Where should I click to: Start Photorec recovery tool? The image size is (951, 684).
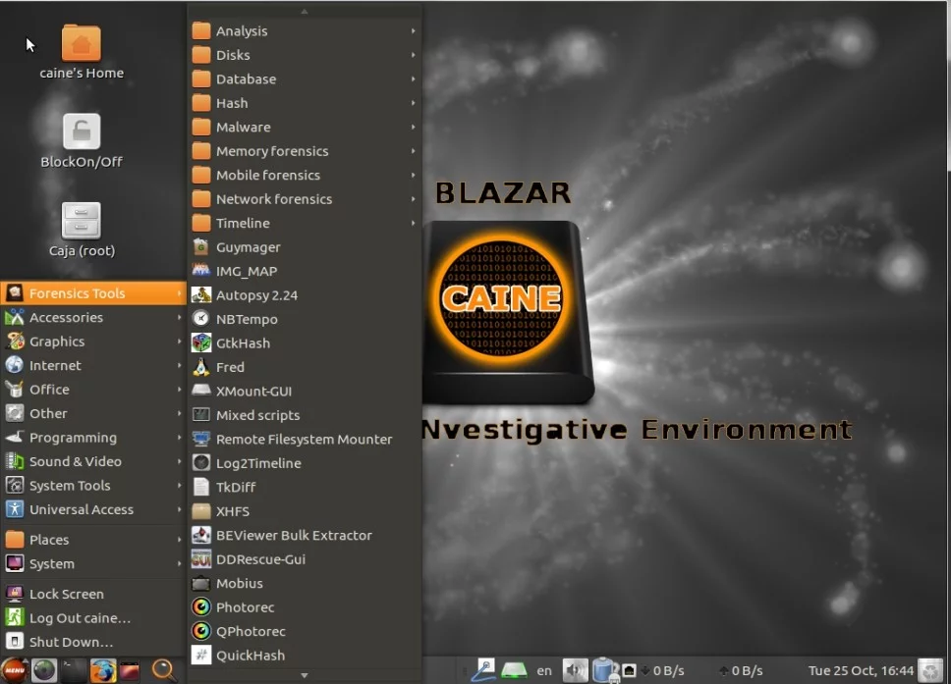(x=245, y=607)
